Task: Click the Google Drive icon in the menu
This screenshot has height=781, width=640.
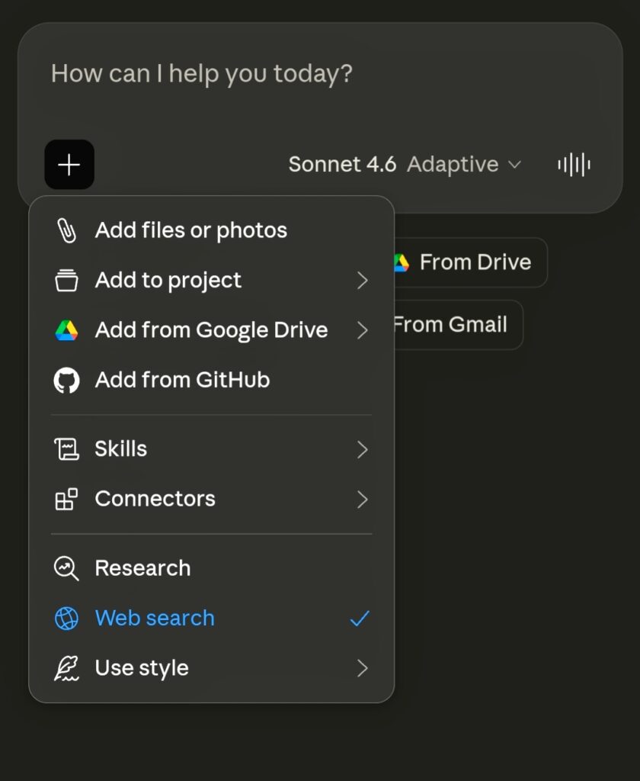Action: point(66,330)
